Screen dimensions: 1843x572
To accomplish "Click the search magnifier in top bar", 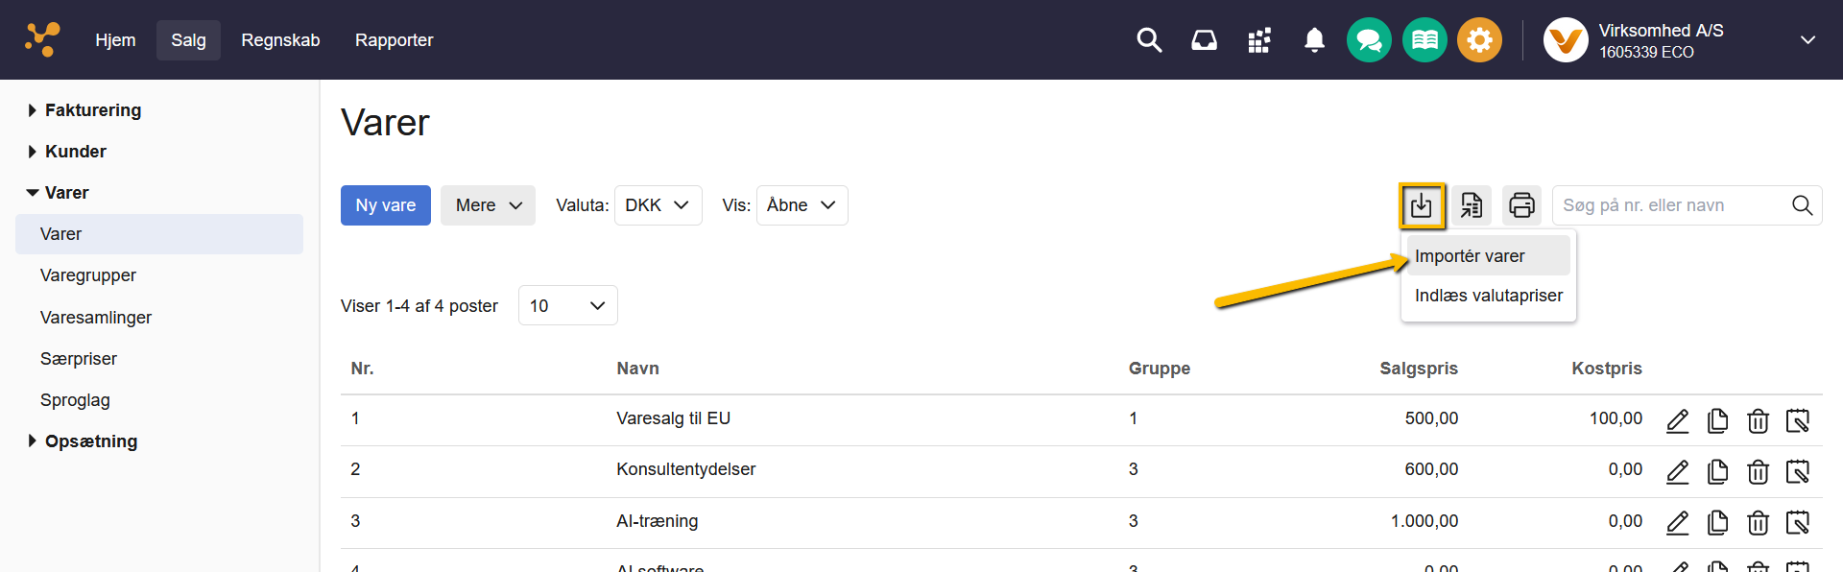I will (1149, 40).
